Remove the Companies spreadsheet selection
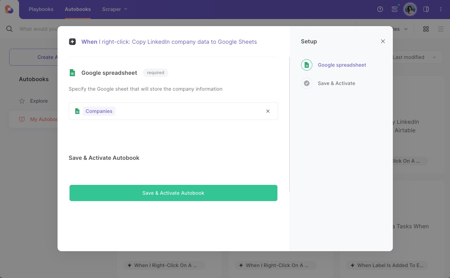This screenshot has width=450, height=278. pyautogui.click(x=268, y=111)
